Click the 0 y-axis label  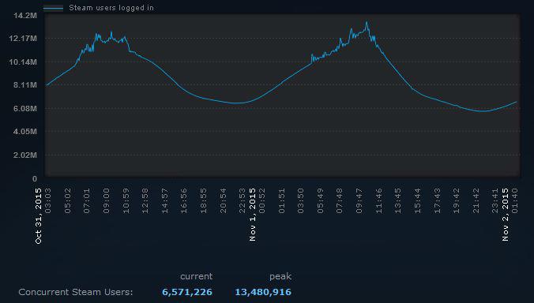[35, 178]
